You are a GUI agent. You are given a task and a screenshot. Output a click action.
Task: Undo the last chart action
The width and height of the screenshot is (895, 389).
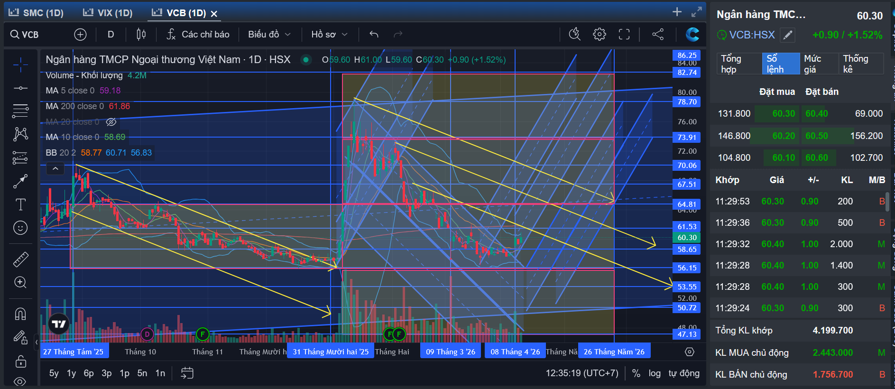(x=374, y=34)
